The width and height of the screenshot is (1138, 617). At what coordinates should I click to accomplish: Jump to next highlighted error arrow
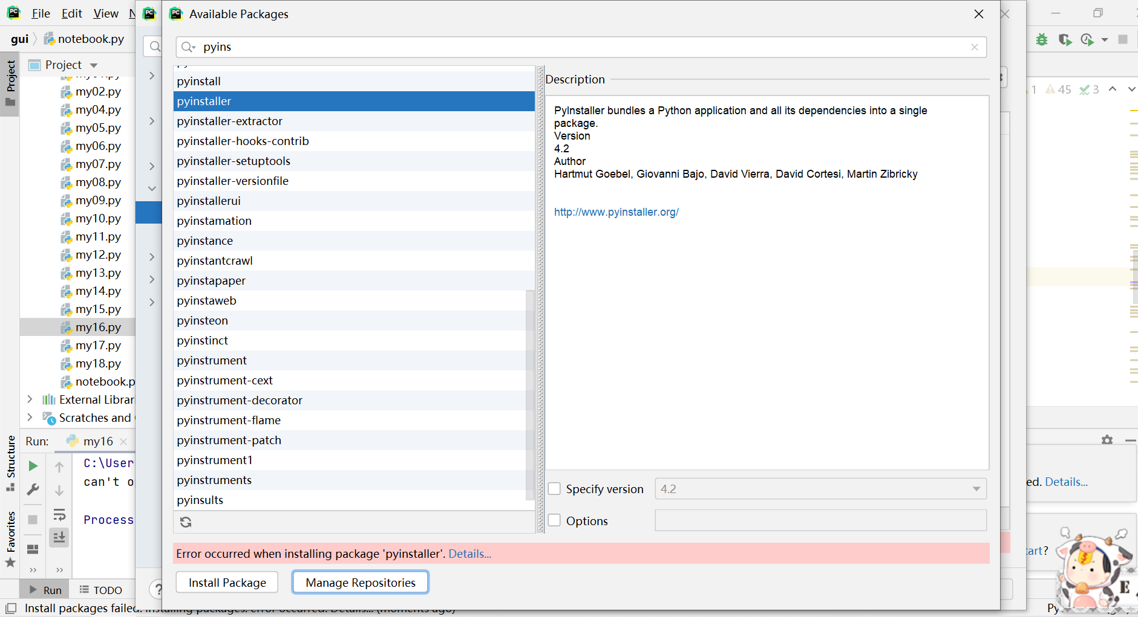pyautogui.click(x=1131, y=89)
